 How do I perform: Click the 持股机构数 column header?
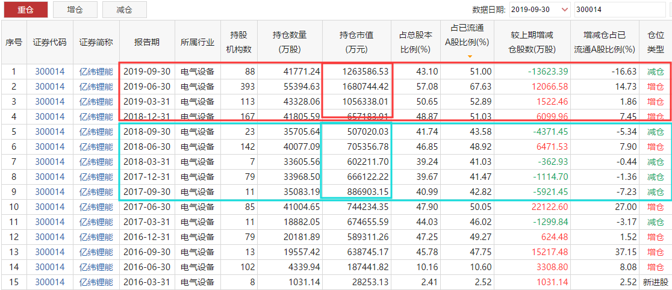pos(238,42)
